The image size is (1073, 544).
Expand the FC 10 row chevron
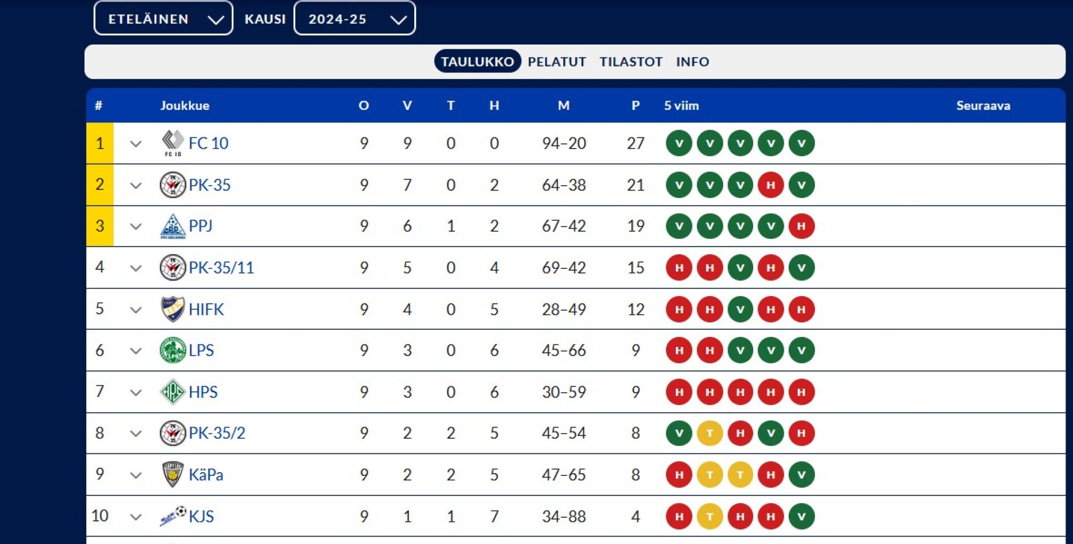coord(136,144)
